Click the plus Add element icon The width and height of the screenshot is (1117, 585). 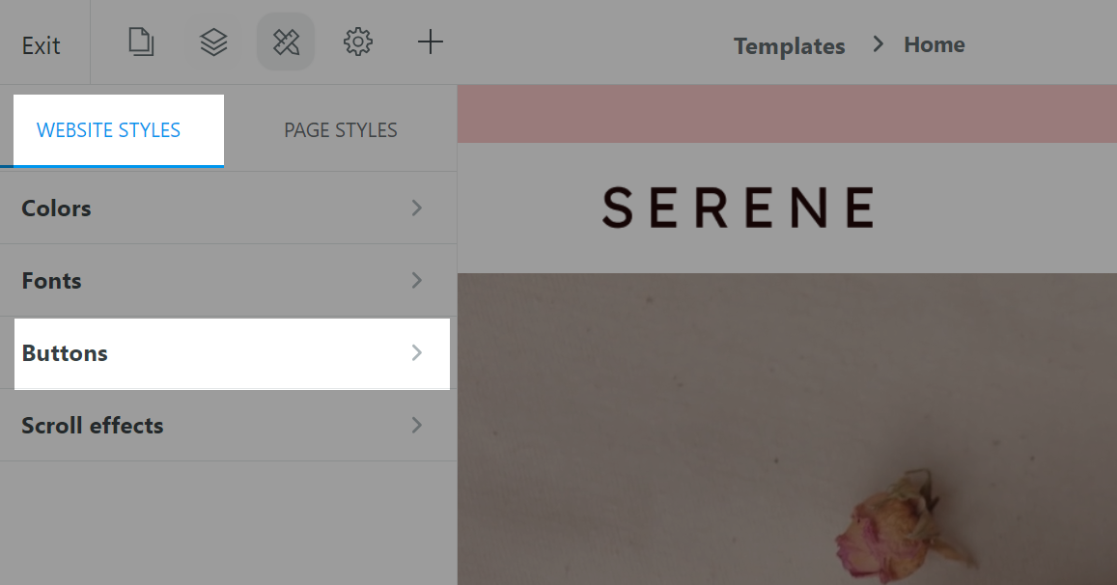(431, 42)
